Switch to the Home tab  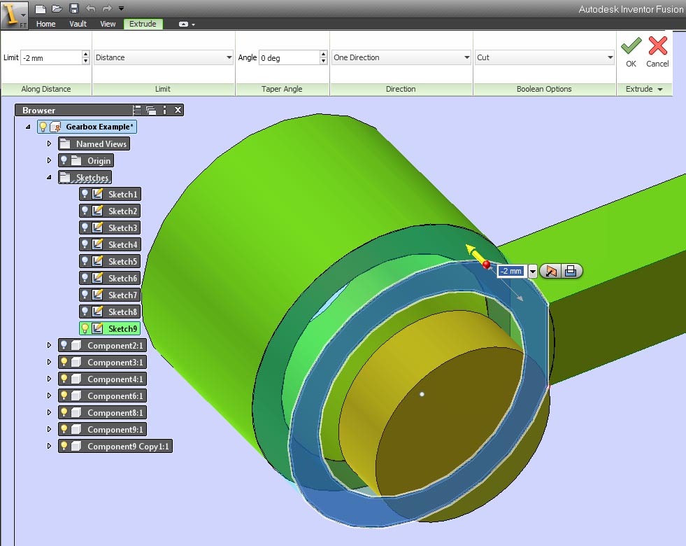pyautogui.click(x=45, y=24)
